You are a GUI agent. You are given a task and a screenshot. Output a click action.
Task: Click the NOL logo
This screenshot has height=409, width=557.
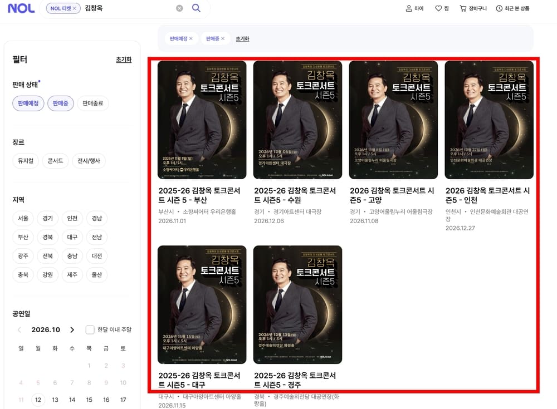pos(21,8)
